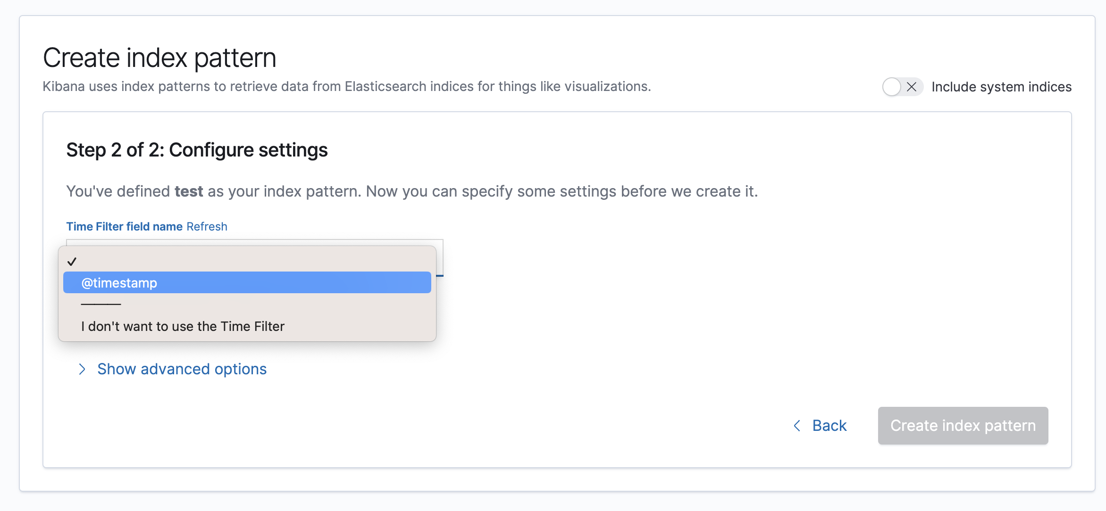Click the Step 2 of 2 heading
The width and height of the screenshot is (1106, 511).
click(197, 150)
